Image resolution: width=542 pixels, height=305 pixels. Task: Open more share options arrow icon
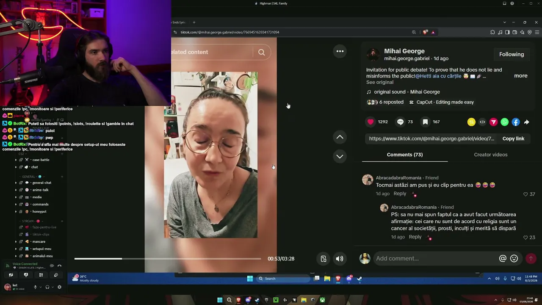526,122
